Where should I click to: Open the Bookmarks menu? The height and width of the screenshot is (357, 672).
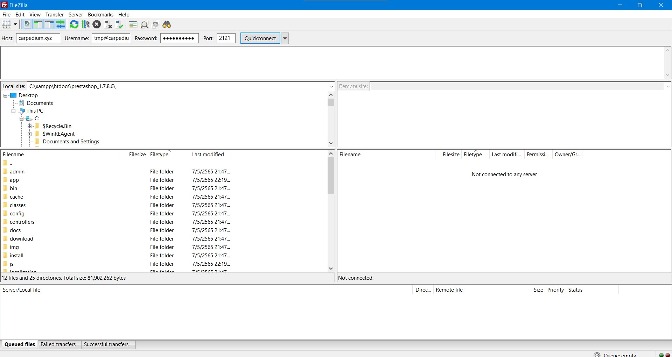(x=100, y=15)
